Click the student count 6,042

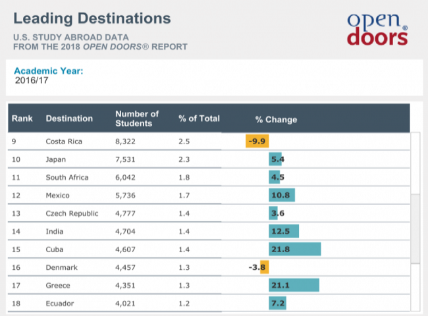pos(125,177)
